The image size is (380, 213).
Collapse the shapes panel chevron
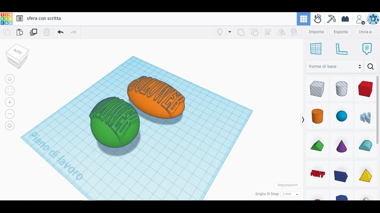[x=303, y=120]
